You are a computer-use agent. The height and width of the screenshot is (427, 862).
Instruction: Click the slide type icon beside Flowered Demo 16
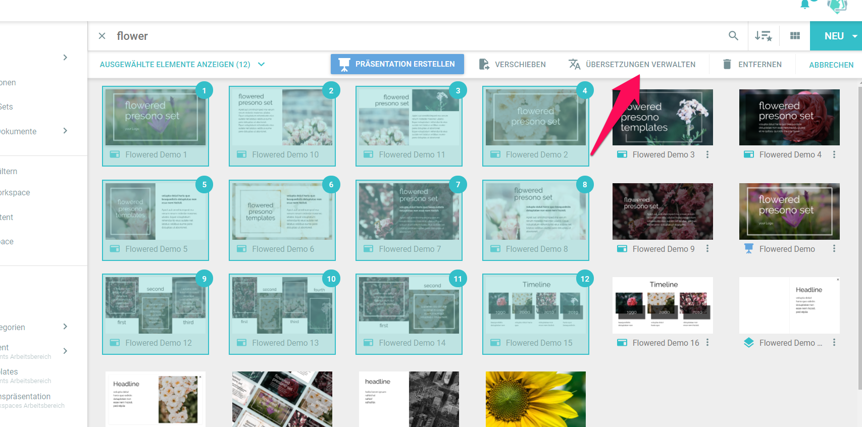click(622, 343)
